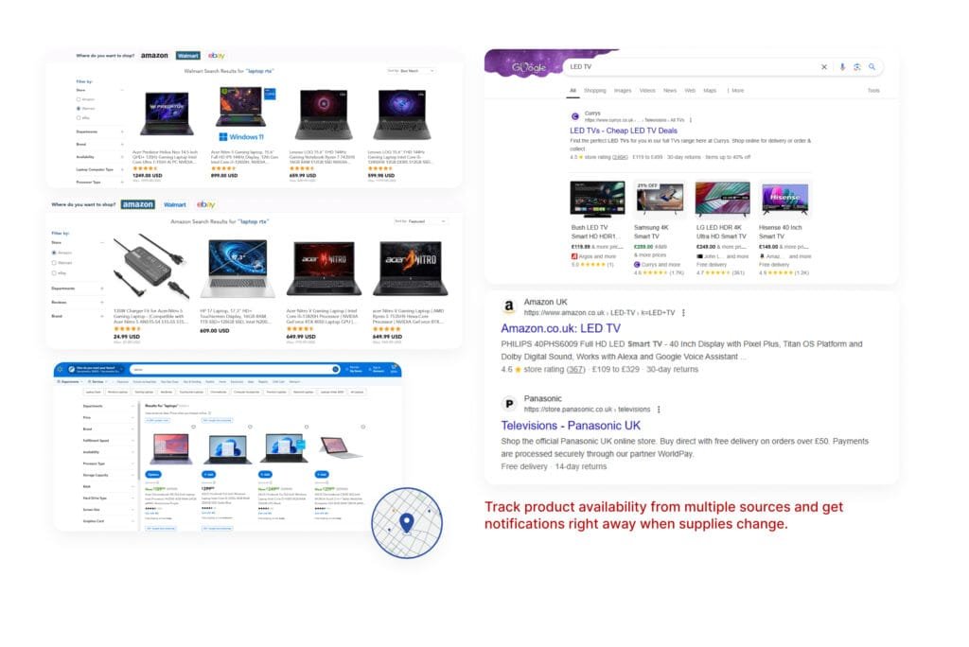
Task: Select eBay store radio in Amazon Search Results filters
Action: (54, 272)
